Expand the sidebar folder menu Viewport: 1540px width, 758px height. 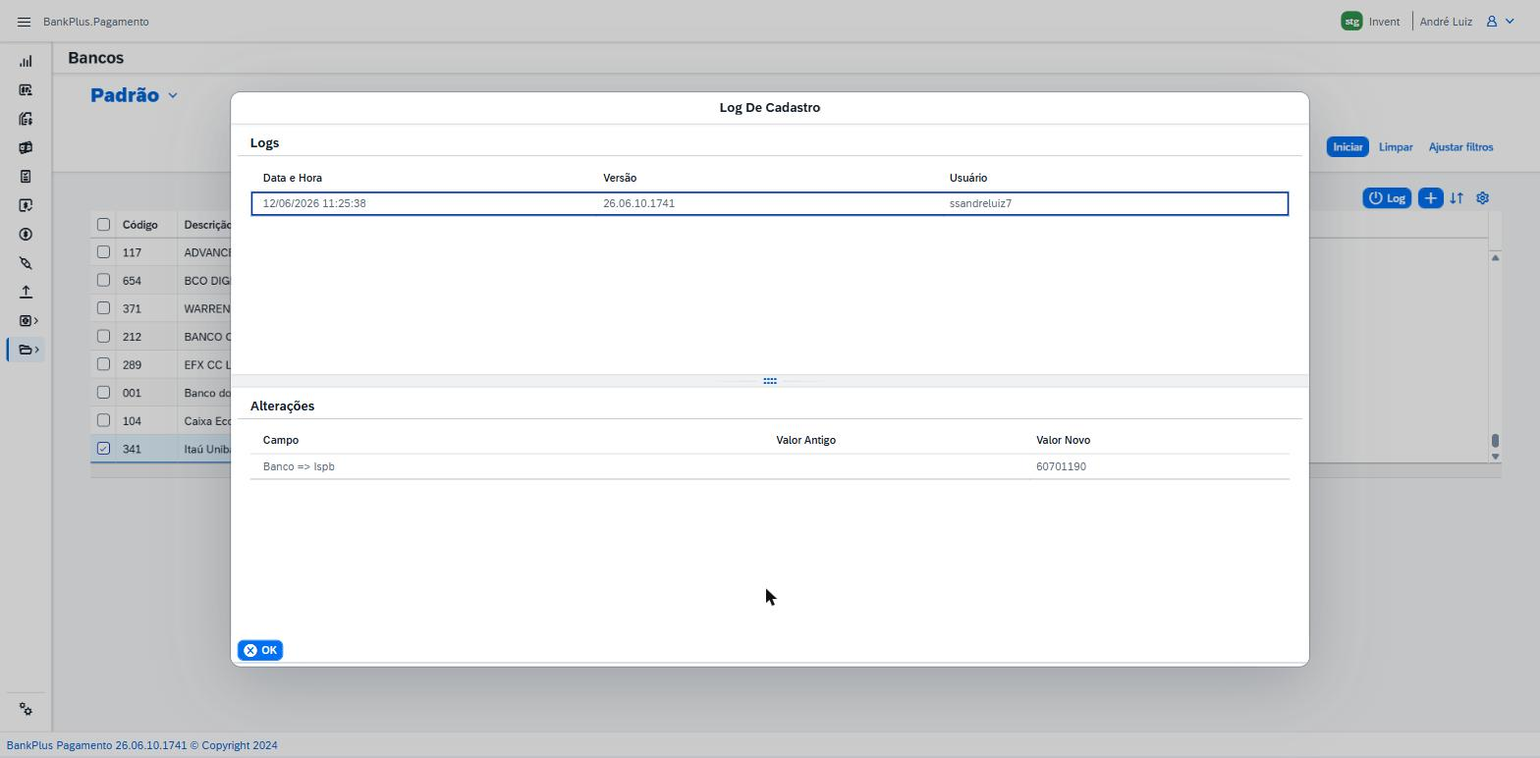tap(28, 350)
